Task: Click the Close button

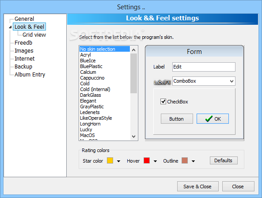Action: (x=238, y=187)
